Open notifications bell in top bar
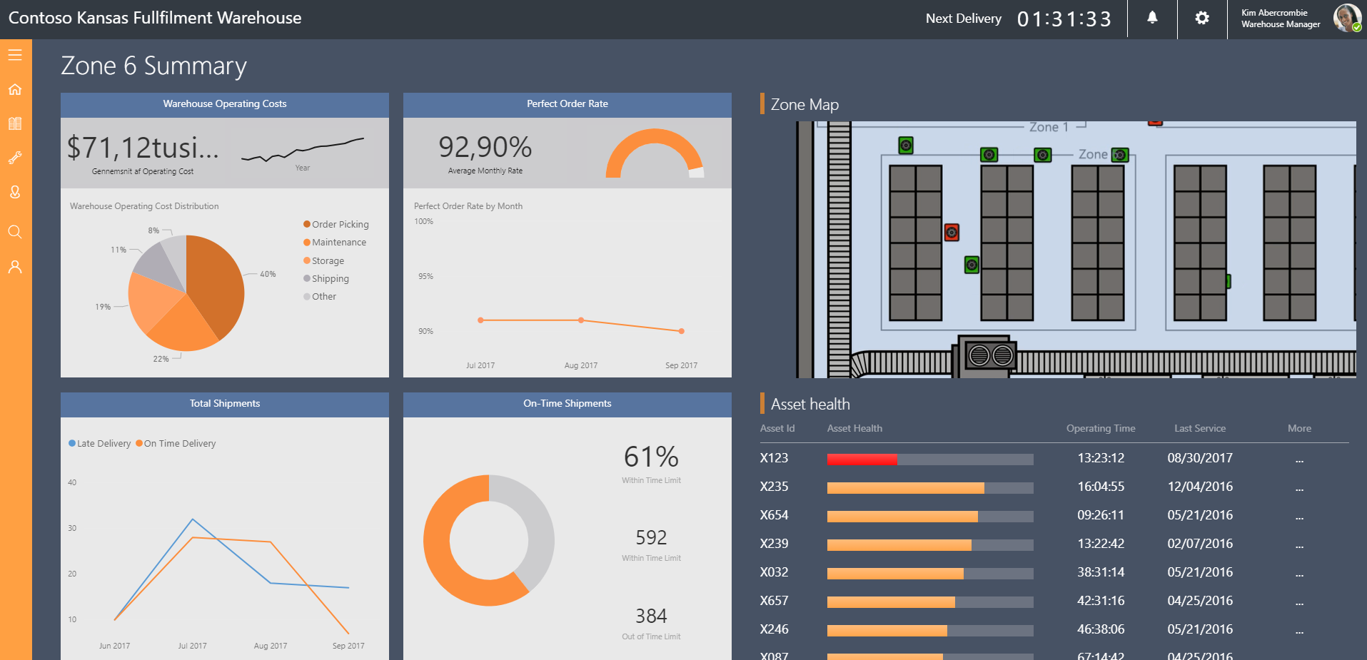 (1152, 18)
